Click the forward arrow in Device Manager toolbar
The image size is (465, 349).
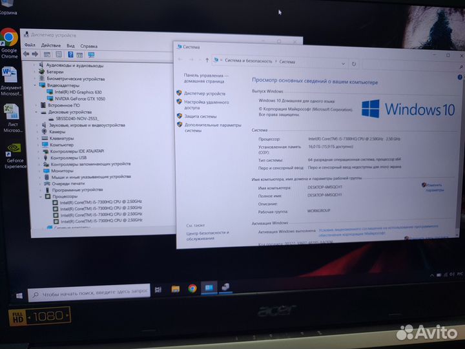click(x=35, y=54)
